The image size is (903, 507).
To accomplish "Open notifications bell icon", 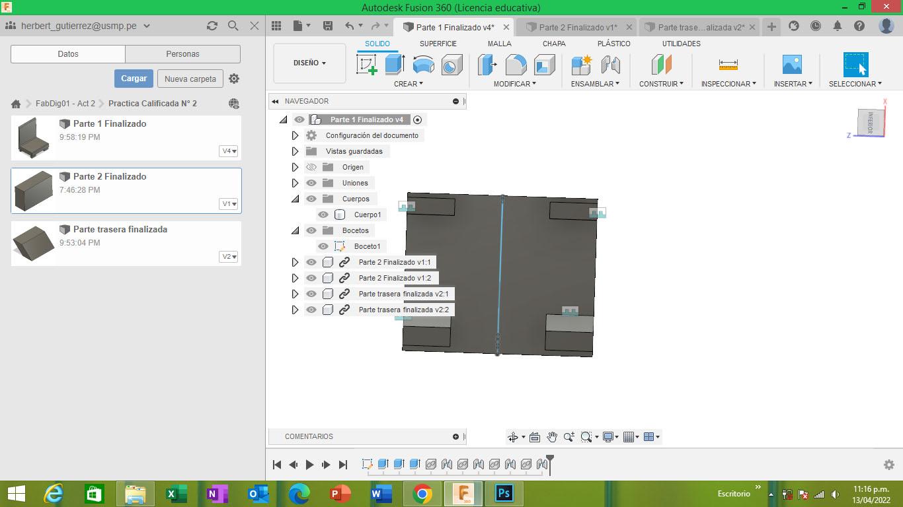I will coord(837,26).
